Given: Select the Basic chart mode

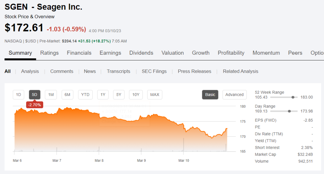Looking at the screenshot, I should pyautogui.click(x=210, y=95).
